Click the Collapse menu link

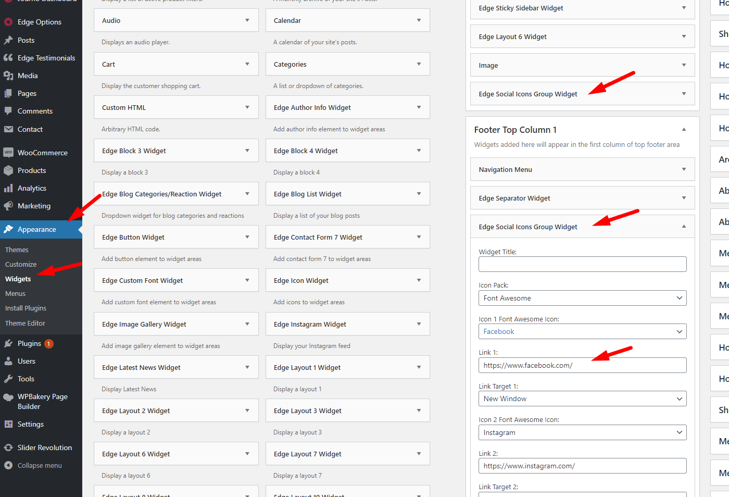pyautogui.click(x=40, y=466)
